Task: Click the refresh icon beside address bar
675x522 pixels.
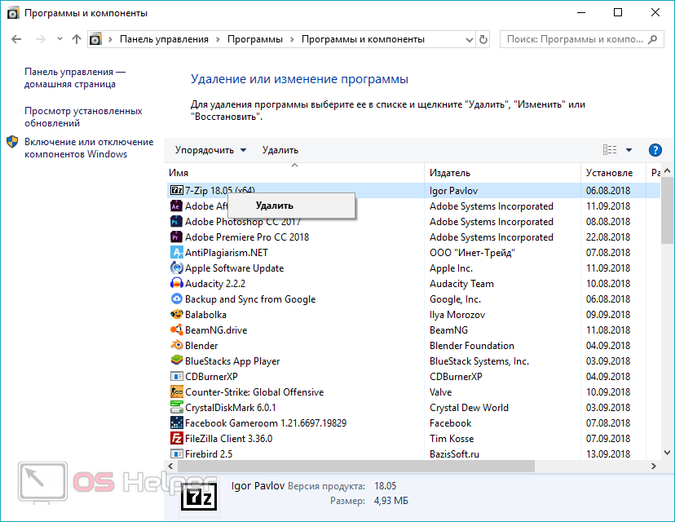Action: (x=483, y=39)
